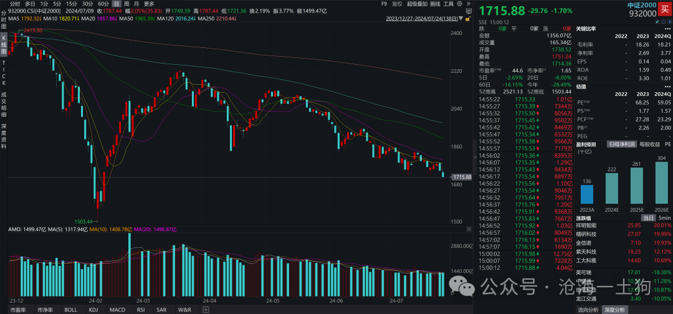Click the square window icon under the buy button
This screenshot has height=314, width=673.
(x=664, y=22)
